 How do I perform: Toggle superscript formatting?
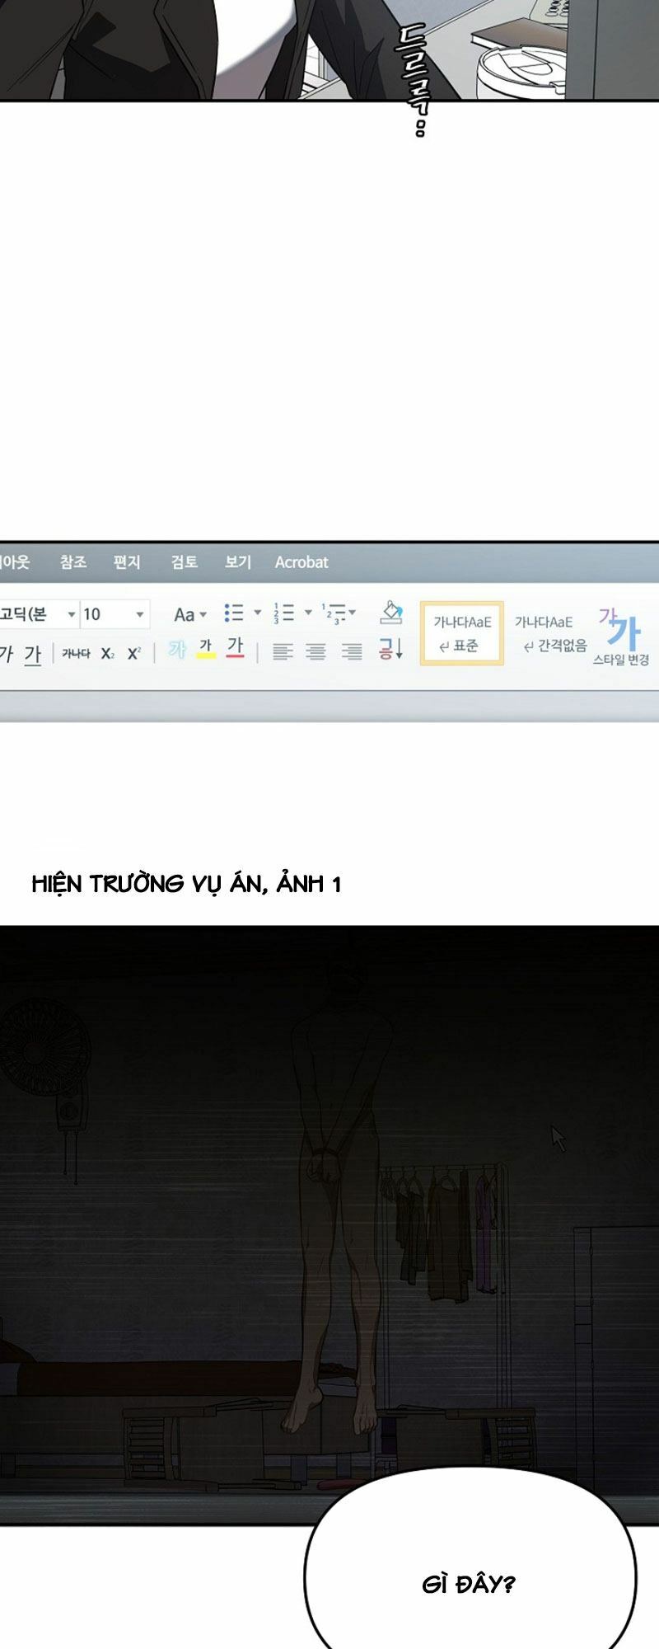pyautogui.click(x=134, y=653)
